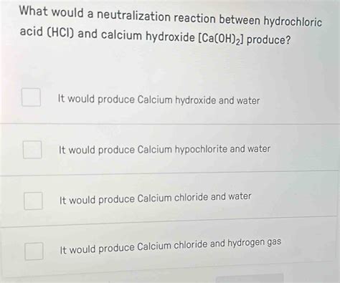Select the 'Calcium chloride and hydrogen gas' answer text

tap(209, 244)
